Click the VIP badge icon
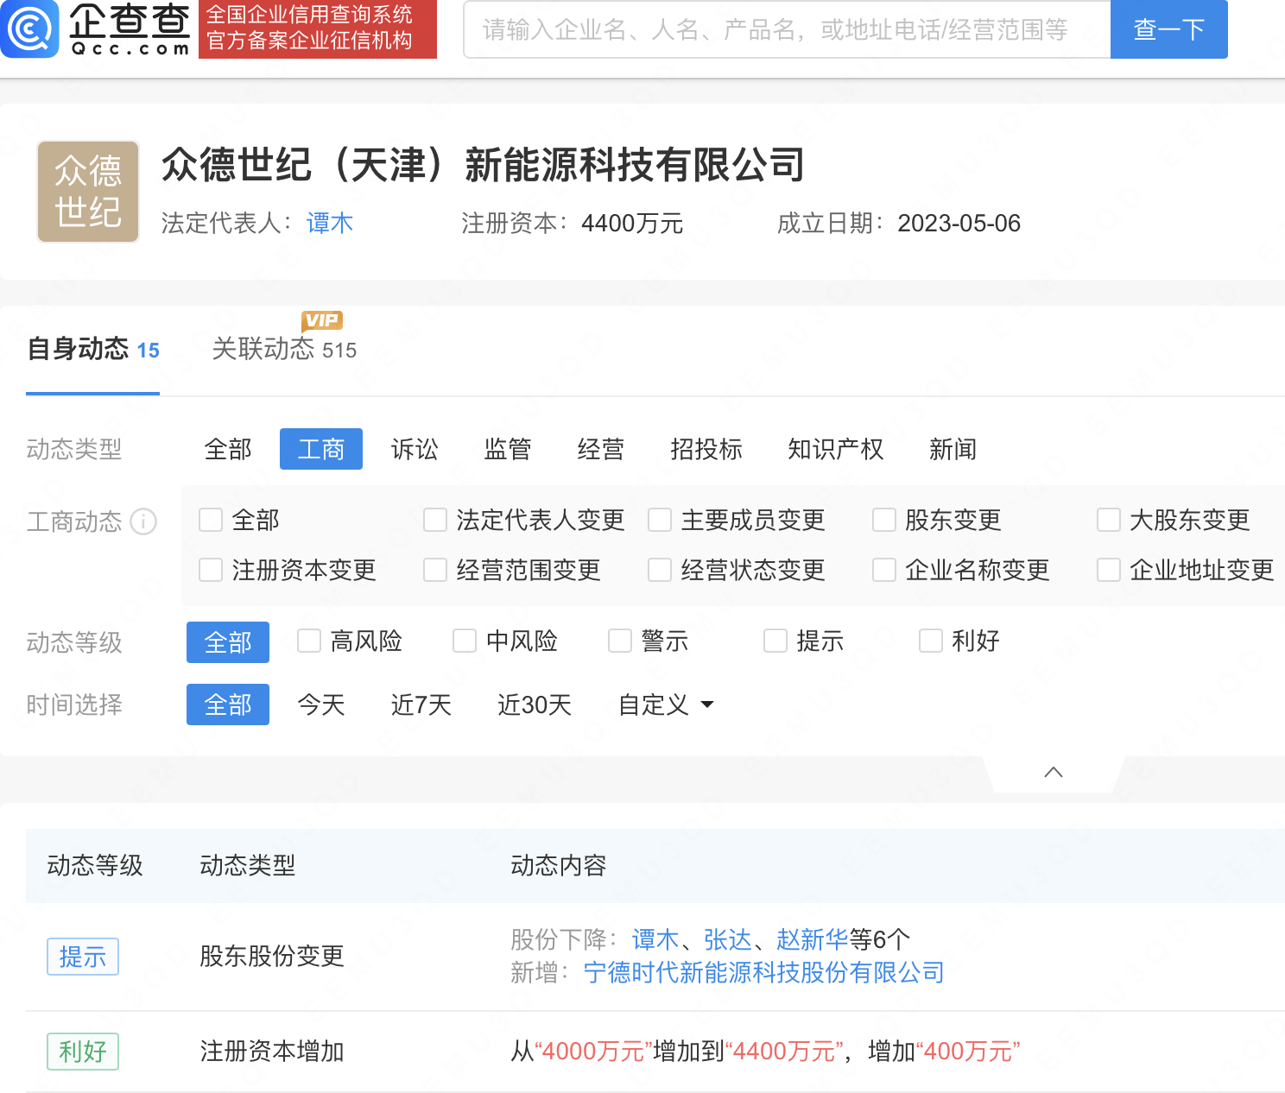1285x1093 pixels. point(322,320)
